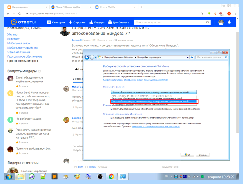Select 'Не проверять наличие обновлений' option
243x184 pixels.
click(154, 104)
